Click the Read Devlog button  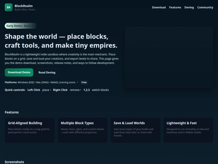47,72
